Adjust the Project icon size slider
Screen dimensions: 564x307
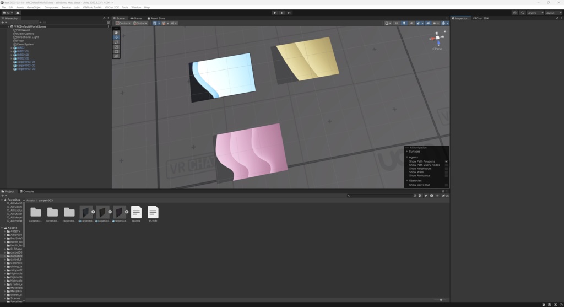click(x=440, y=300)
